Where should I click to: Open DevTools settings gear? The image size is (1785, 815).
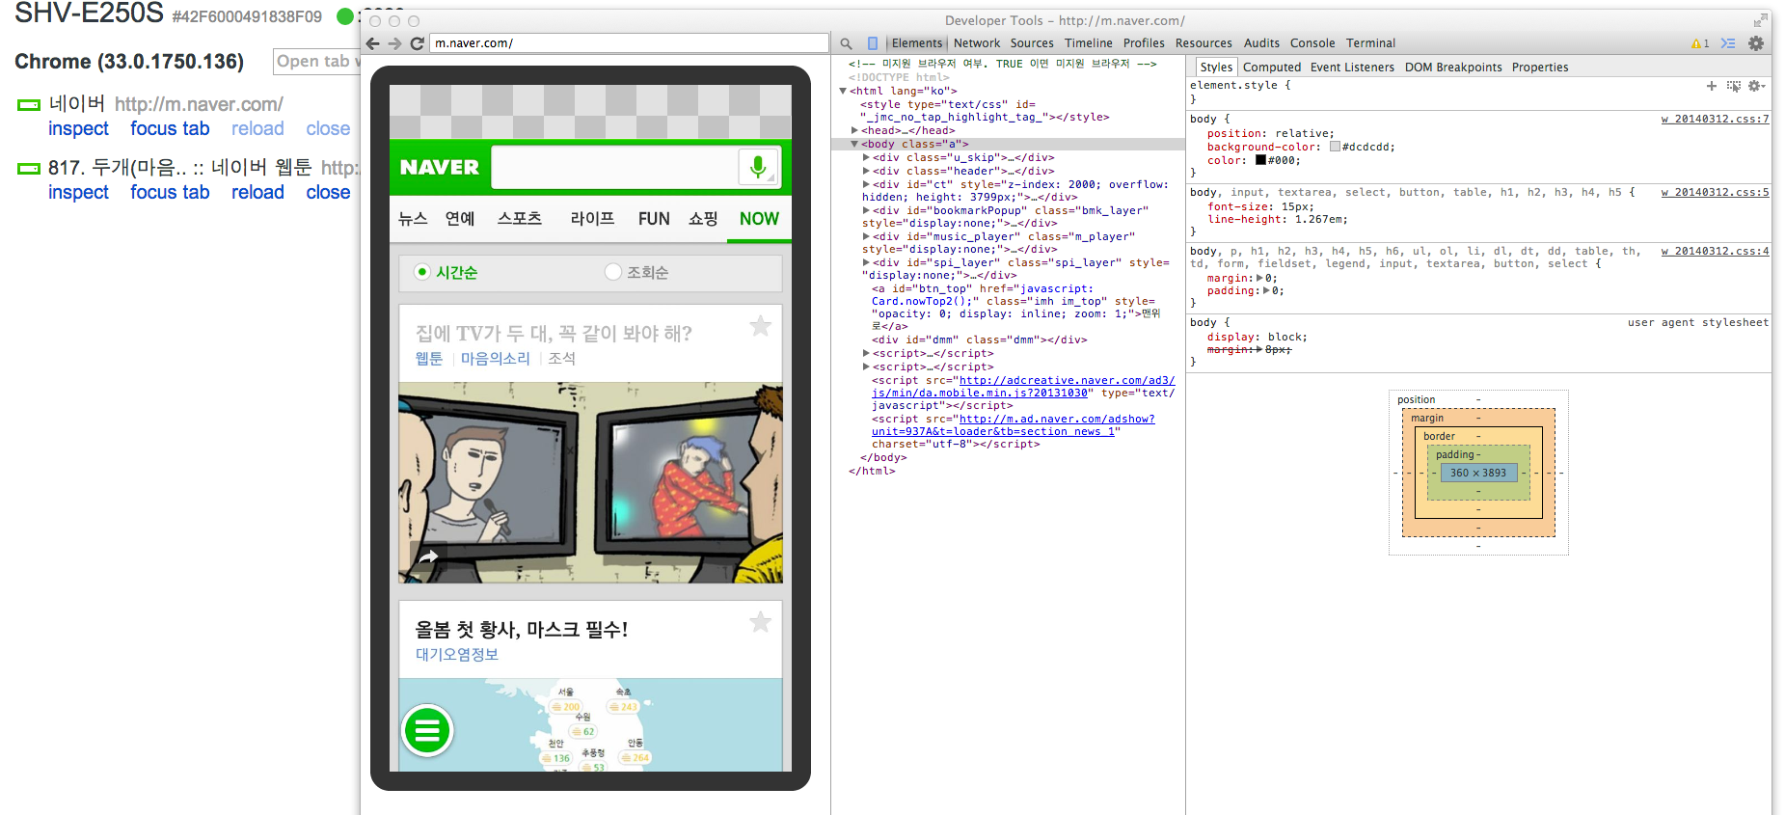pos(1756,43)
